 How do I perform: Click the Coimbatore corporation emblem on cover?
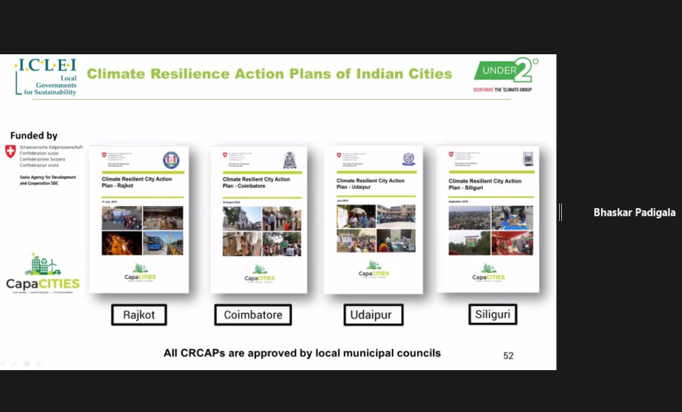(290, 160)
